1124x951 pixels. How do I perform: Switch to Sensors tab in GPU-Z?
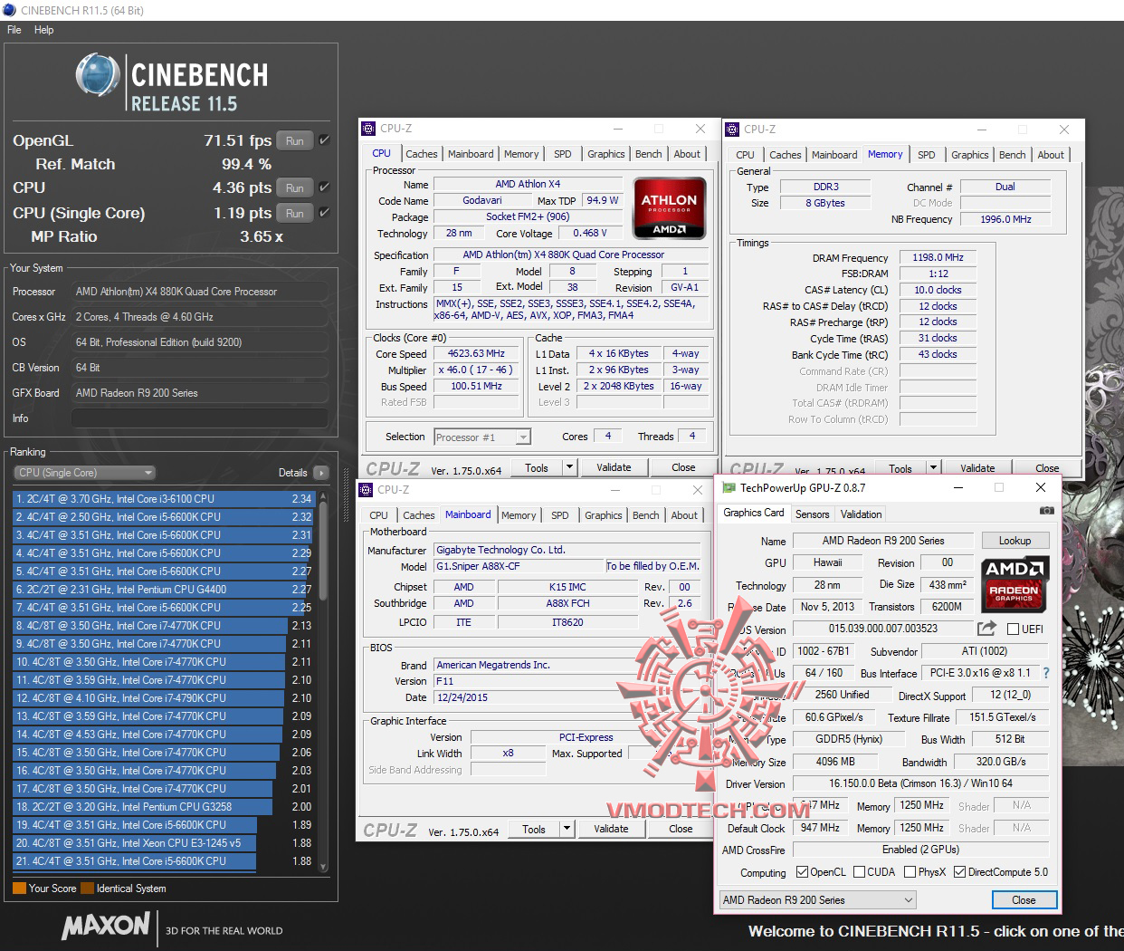pyautogui.click(x=813, y=514)
